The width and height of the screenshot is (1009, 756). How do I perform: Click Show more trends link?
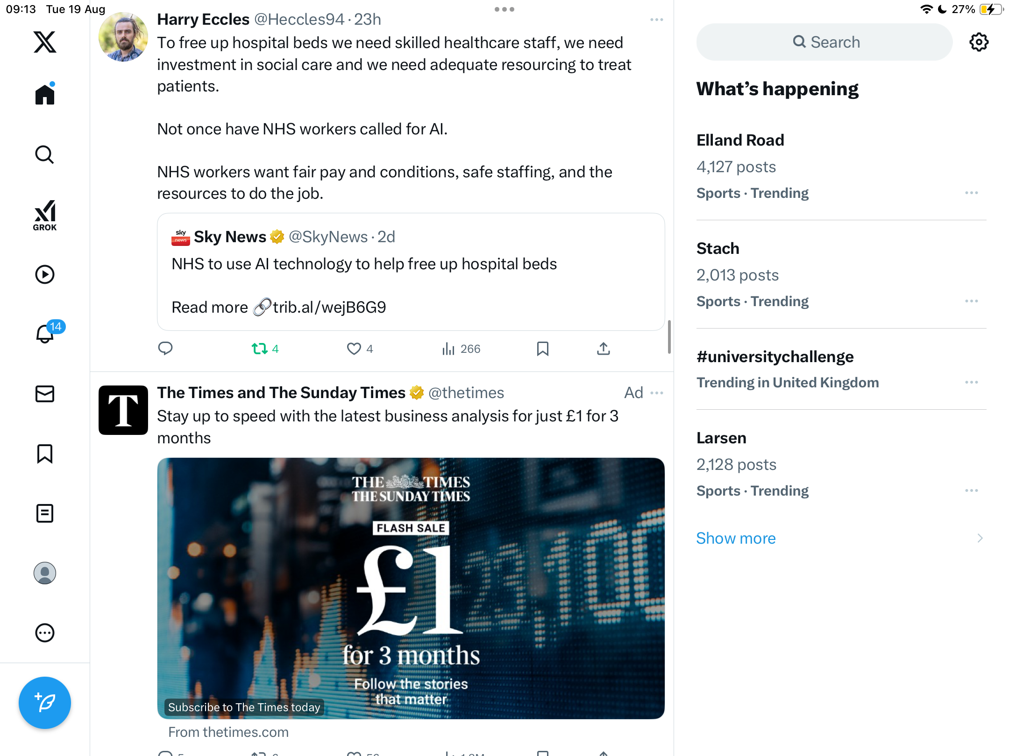coord(736,538)
